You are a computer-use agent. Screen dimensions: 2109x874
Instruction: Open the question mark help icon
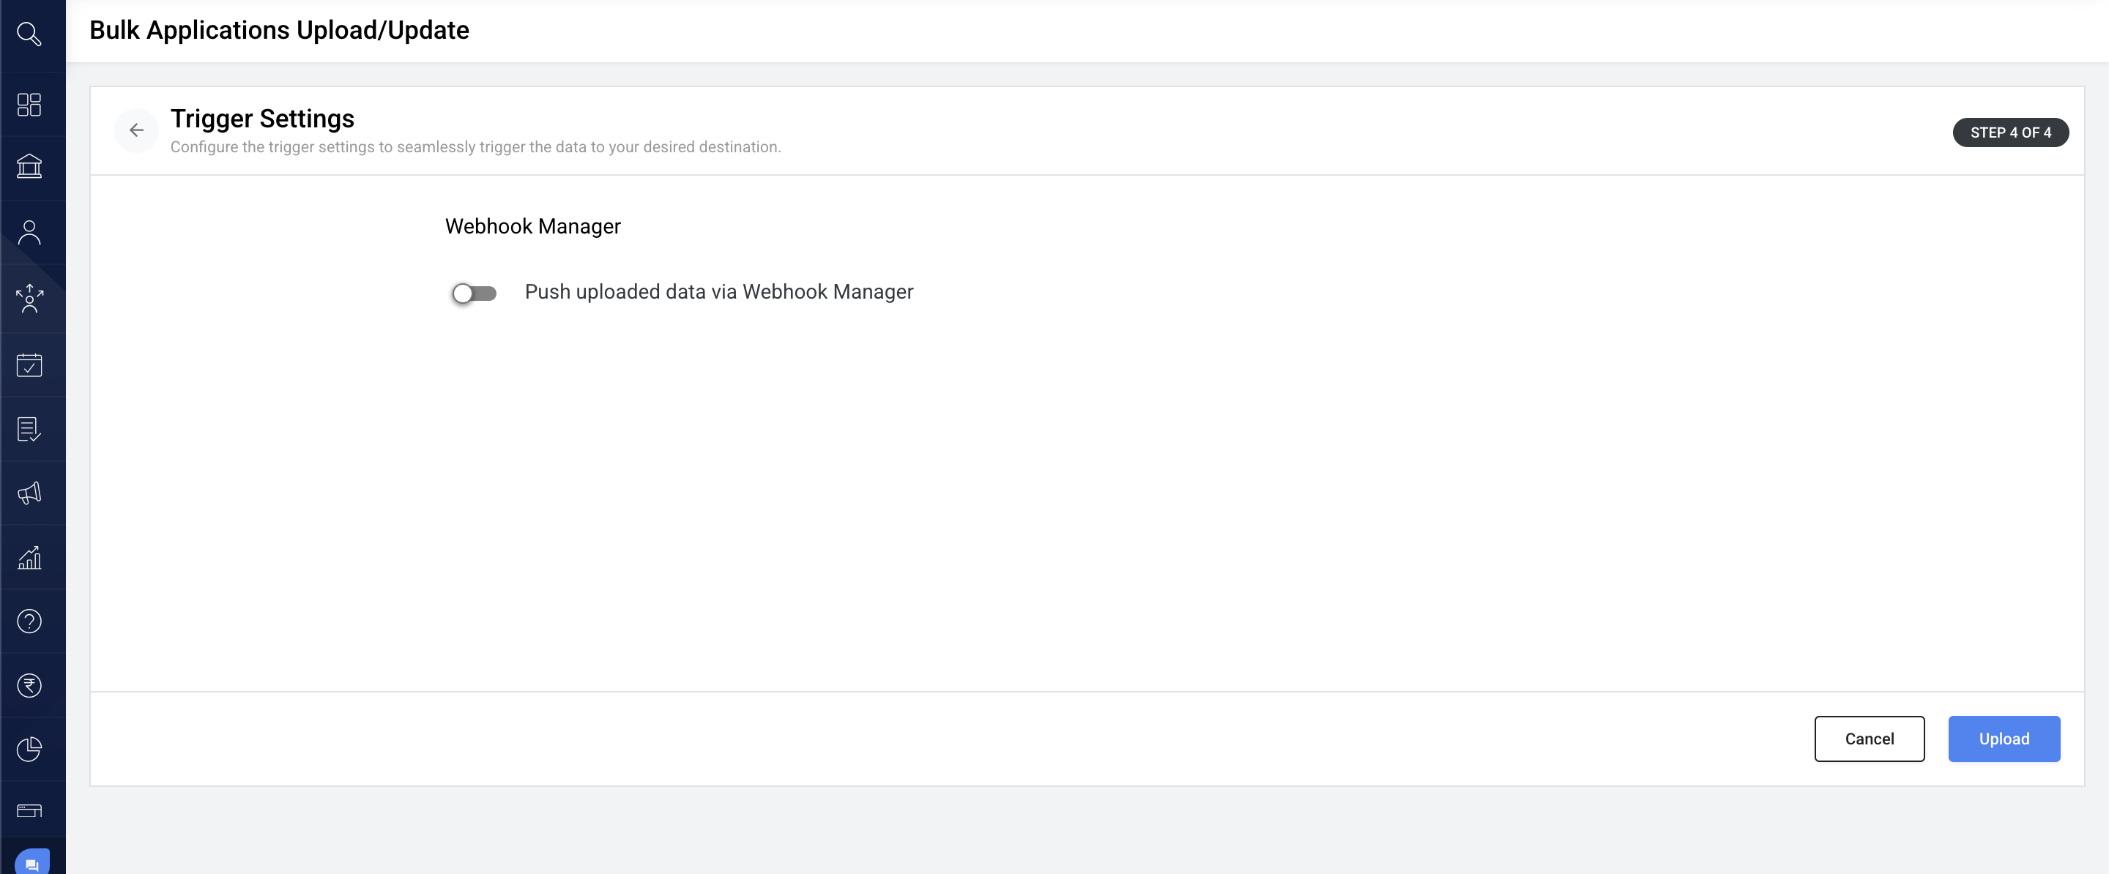pos(29,621)
